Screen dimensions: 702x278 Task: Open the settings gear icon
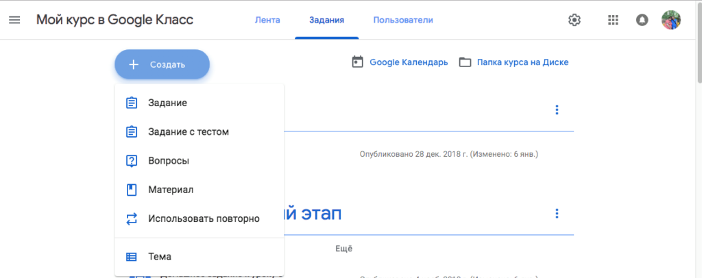click(x=574, y=20)
